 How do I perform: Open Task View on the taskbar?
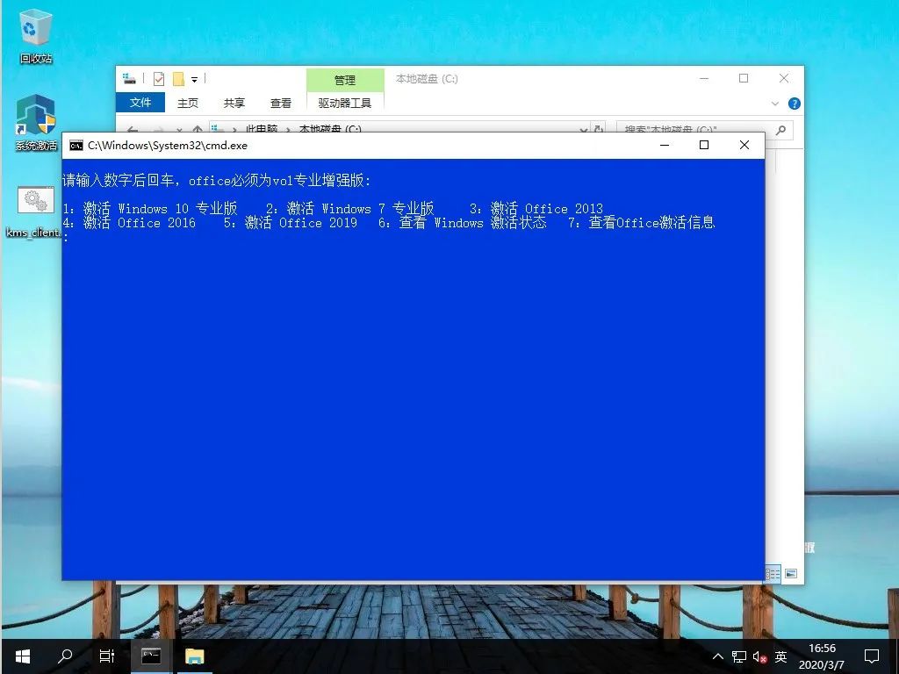[106, 656]
